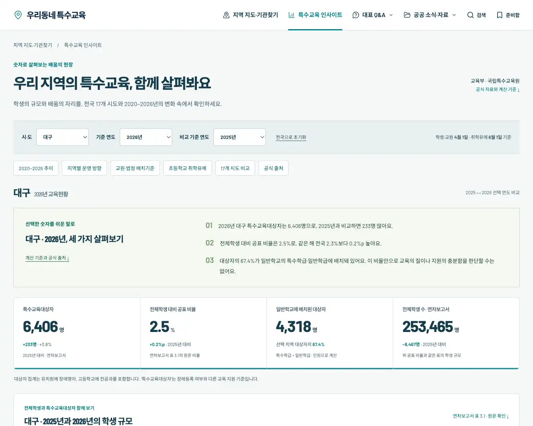Click the '-8,467명' change value
533x426 pixels.
[x=411, y=344]
